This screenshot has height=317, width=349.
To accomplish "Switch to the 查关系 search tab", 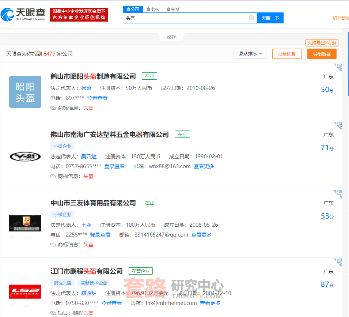I will (173, 10).
